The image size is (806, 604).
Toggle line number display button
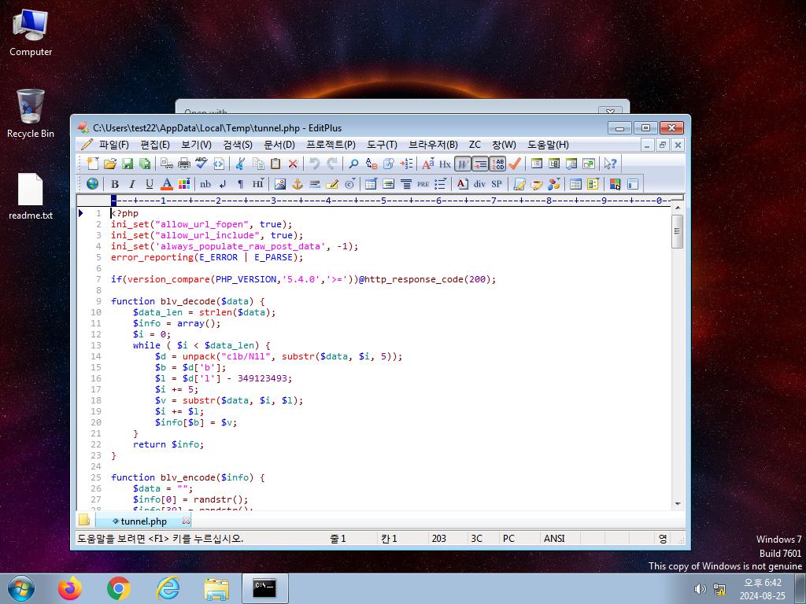[497, 164]
